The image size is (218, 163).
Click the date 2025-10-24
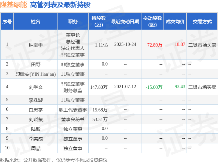pyautogui.click(x=125, y=45)
